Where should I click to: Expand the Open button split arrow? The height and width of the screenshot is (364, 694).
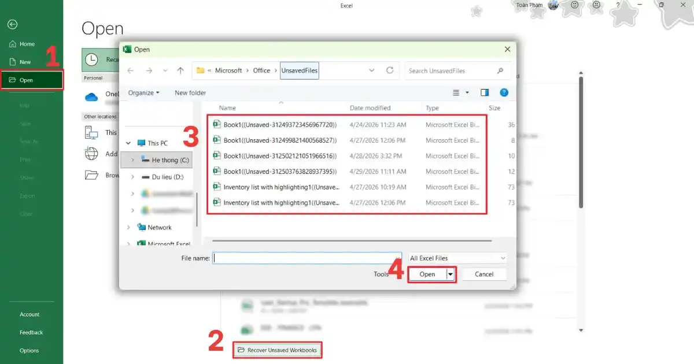(x=451, y=274)
